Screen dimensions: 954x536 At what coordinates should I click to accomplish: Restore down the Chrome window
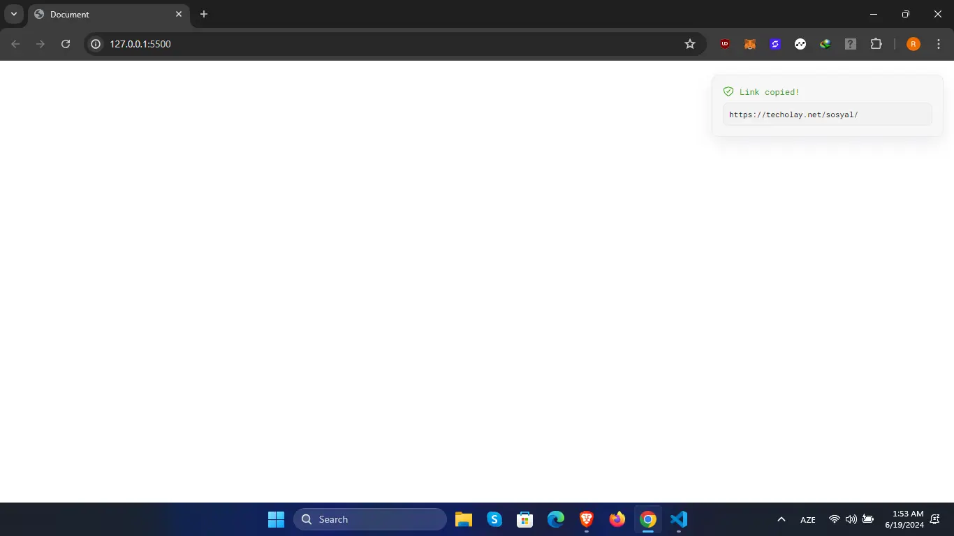click(906, 14)
